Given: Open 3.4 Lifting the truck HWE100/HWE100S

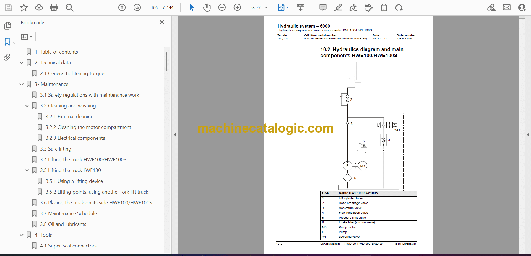Looking at the screenshot, I should [x=83, y=160].
